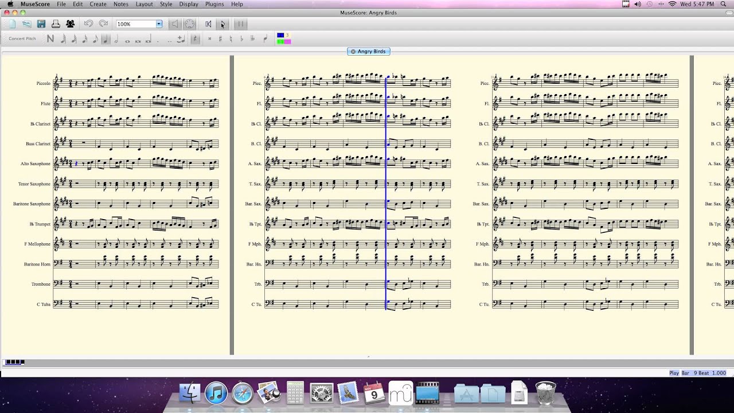Apply a sharp accidental

coord(220,39)
